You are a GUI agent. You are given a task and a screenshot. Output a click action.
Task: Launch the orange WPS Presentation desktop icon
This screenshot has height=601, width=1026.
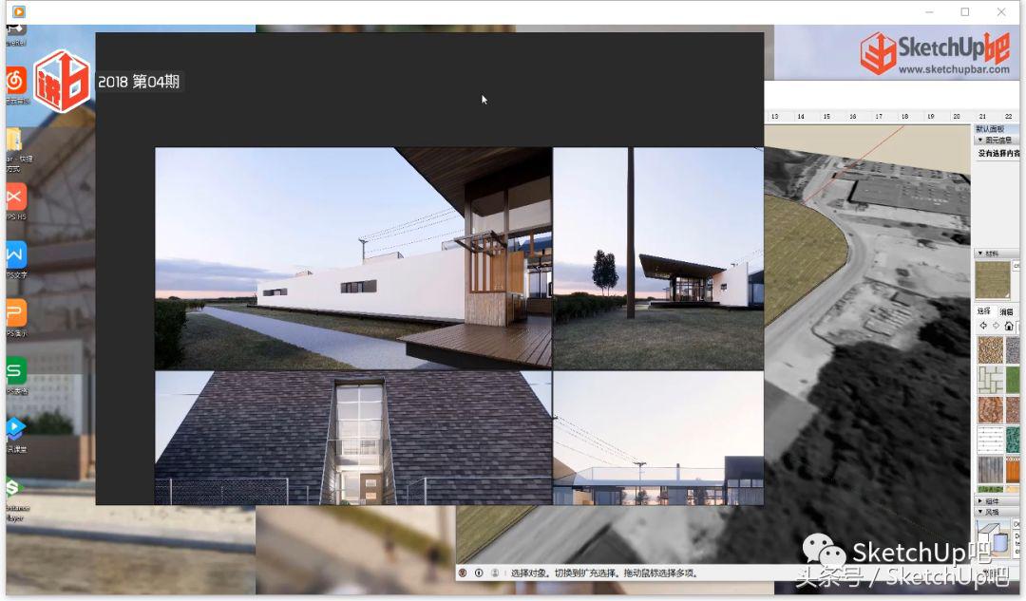[16, 312]
